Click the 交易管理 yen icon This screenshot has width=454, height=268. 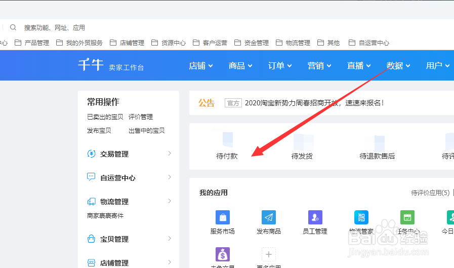pyautogui.click(x=91, y=154)
